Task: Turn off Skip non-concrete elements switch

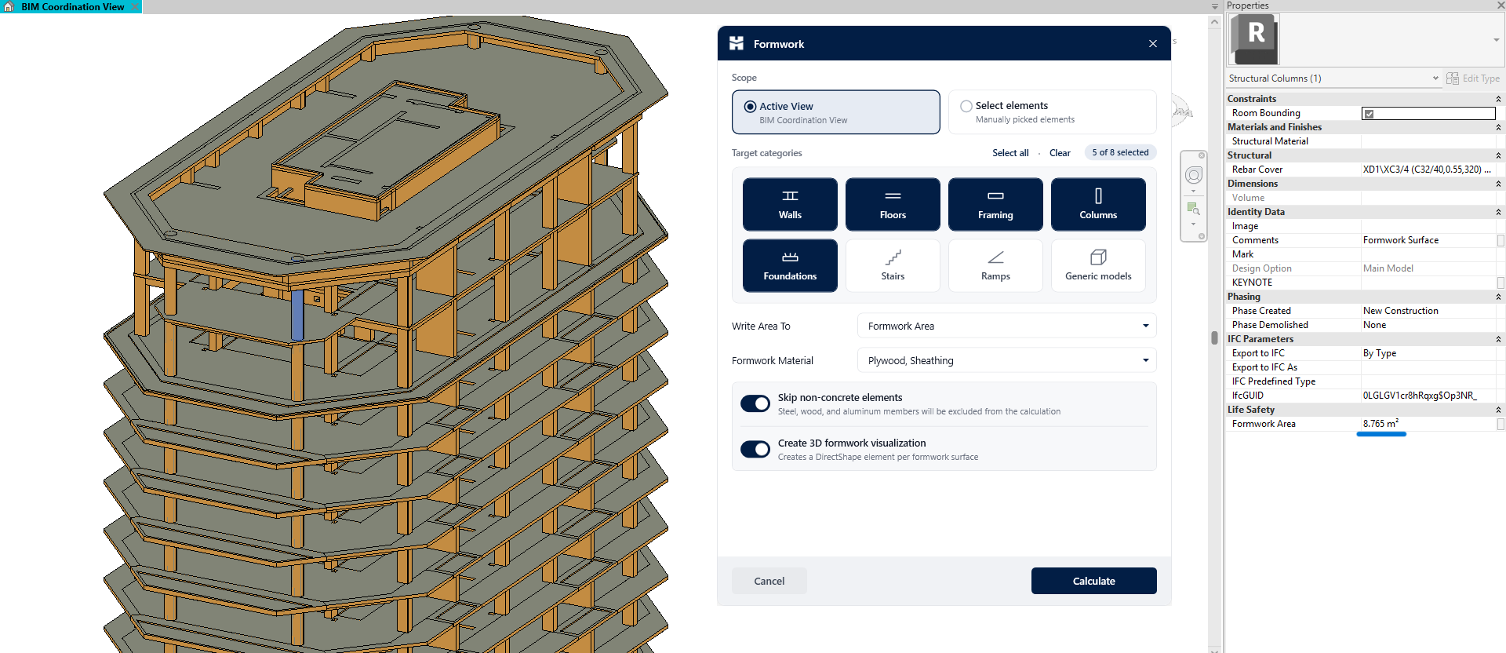Action: pyautogui.click(x=755, y=403)
